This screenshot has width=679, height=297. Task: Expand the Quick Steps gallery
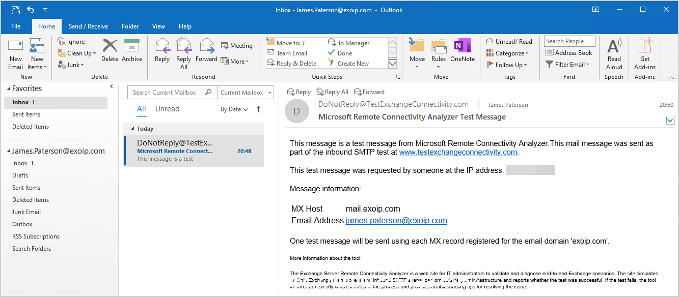392,64
